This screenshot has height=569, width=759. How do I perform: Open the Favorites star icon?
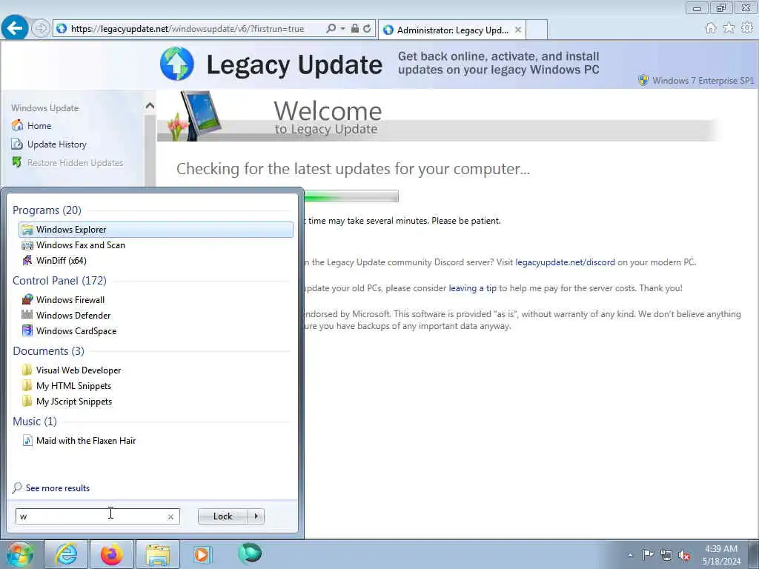[x=729, y=28]
